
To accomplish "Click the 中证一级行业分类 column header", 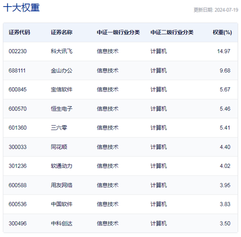I will click(118, 32).
